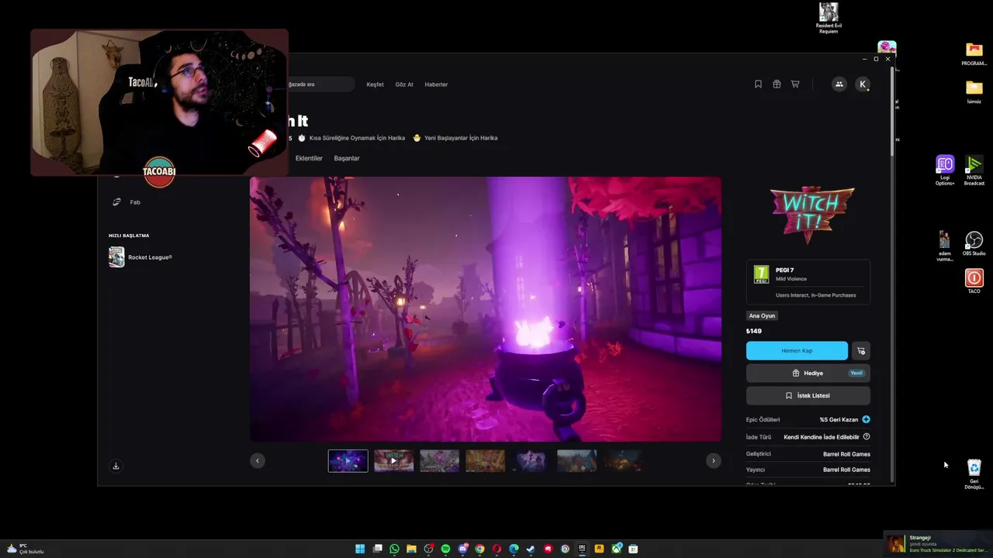Click the PEGI 7 rating badge
The height and width of the screenshot is (558, 993).
761,274
